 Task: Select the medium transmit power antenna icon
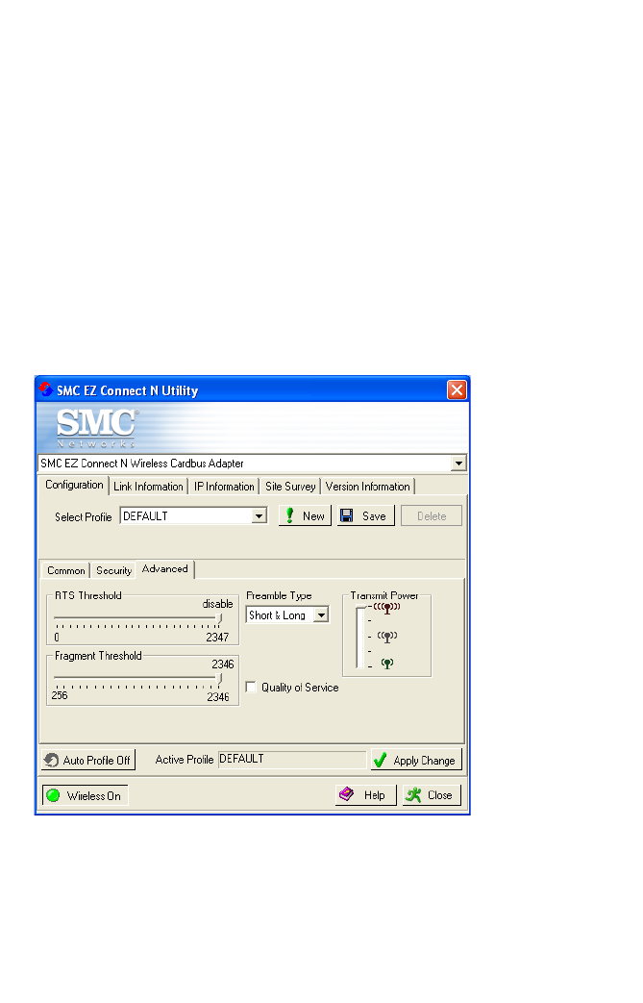click(386, 637)
